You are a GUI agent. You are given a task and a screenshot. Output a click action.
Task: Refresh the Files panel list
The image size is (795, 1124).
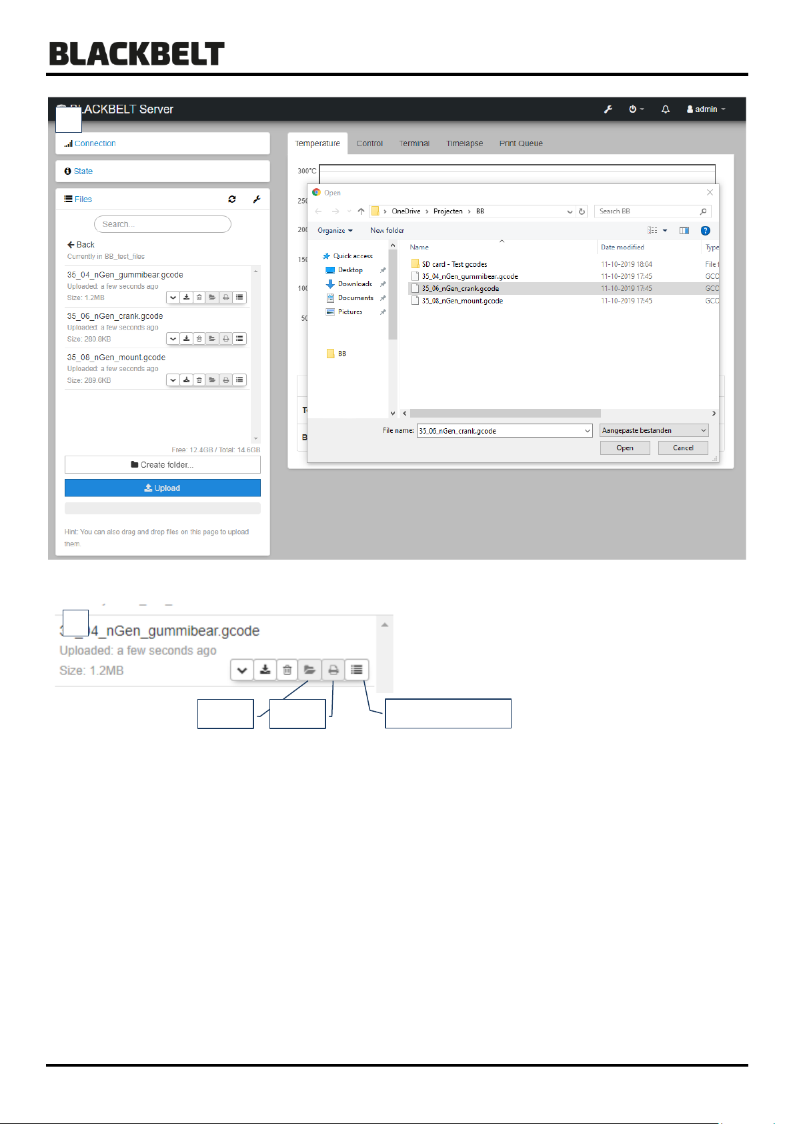[x=232, y=199]
